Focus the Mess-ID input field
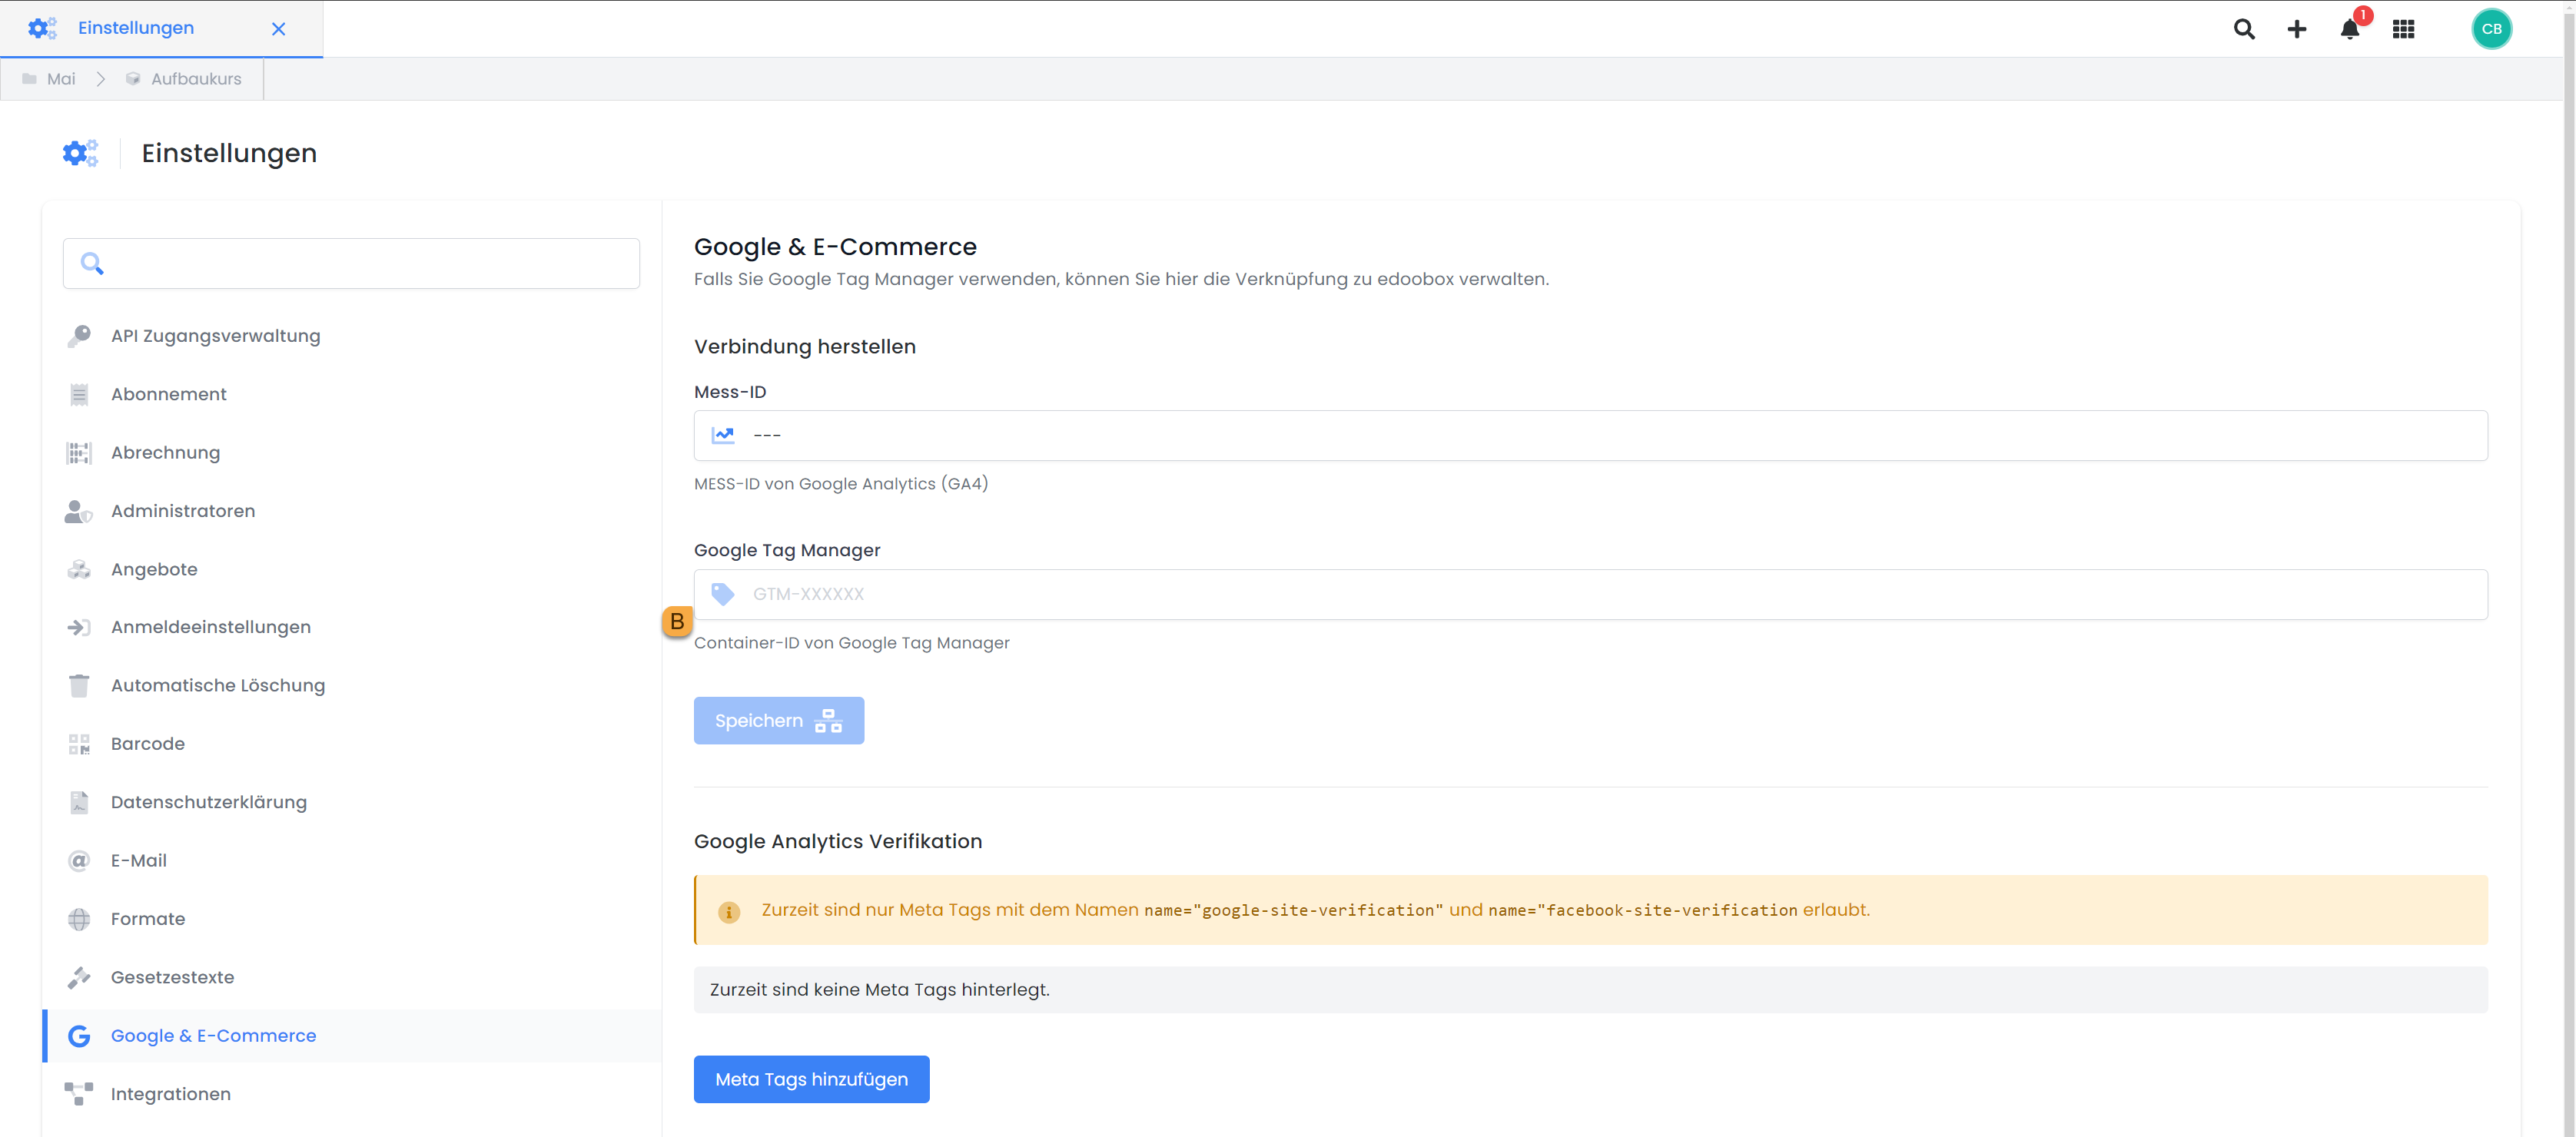The width and height of the screenshot is (2576, 1137). pyautogui.click(x=1600, y=436)
